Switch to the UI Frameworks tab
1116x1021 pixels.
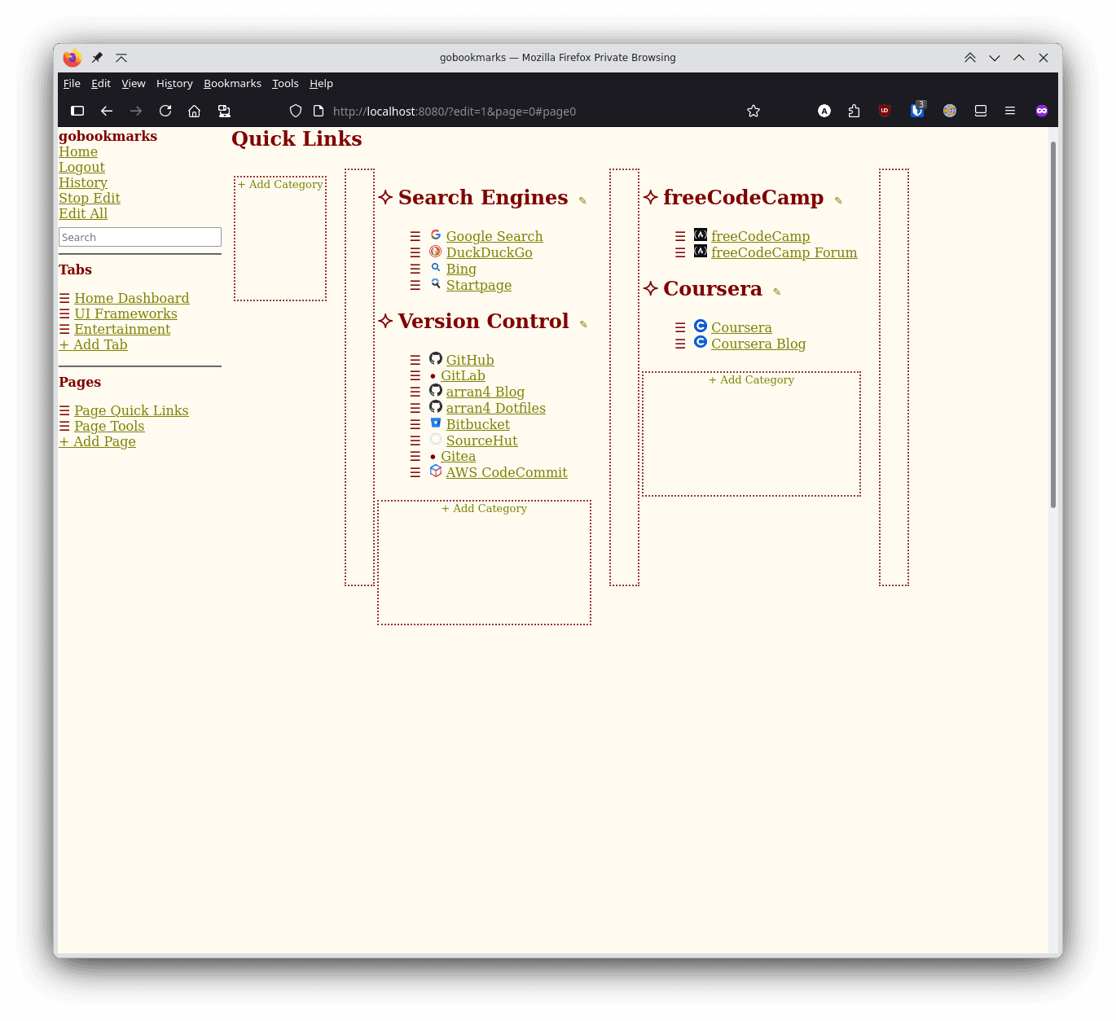click(125, 313)
